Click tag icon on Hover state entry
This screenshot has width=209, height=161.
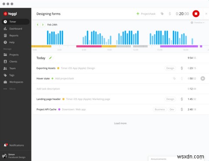point(174,78)
